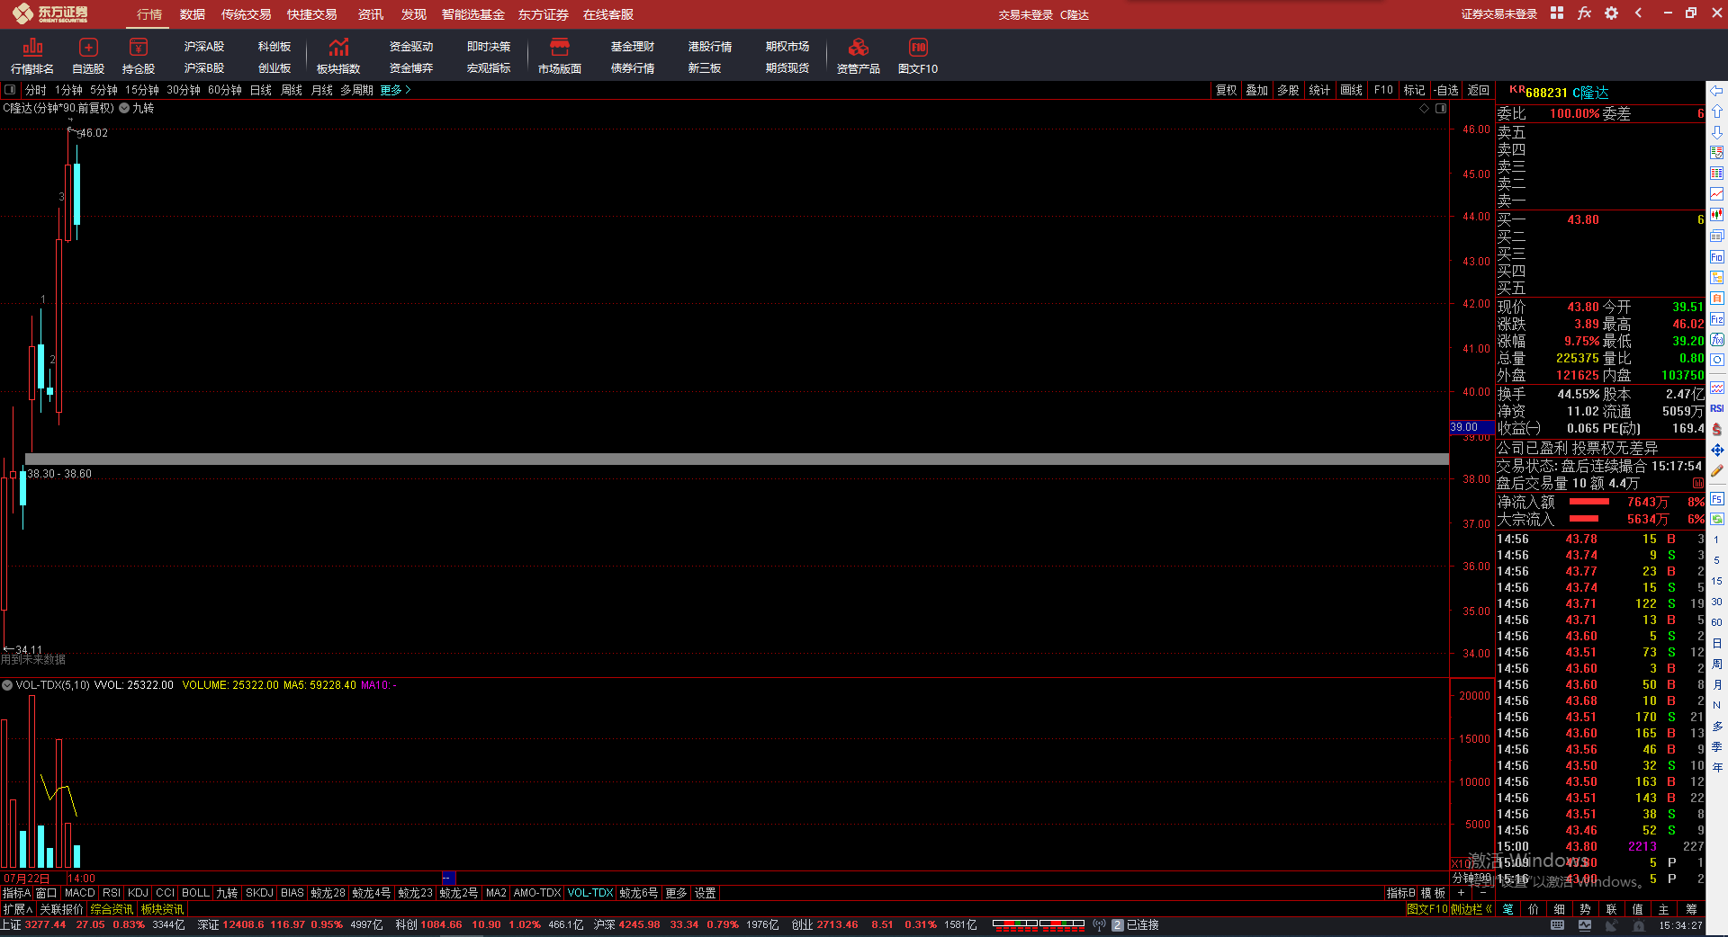Toggle the panel icon left of 分时
The image size is (1728, 937).
click(10, 90)
